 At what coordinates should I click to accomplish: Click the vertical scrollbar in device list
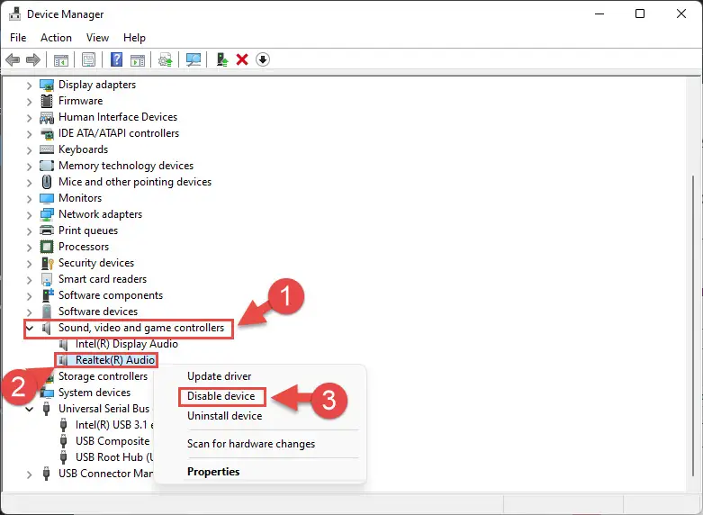click(x=693, y=270)
